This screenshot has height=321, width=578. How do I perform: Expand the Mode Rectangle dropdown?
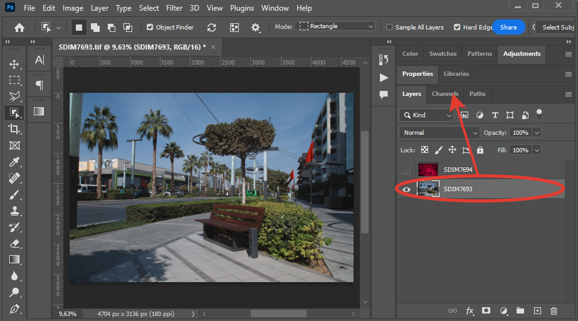336,27
